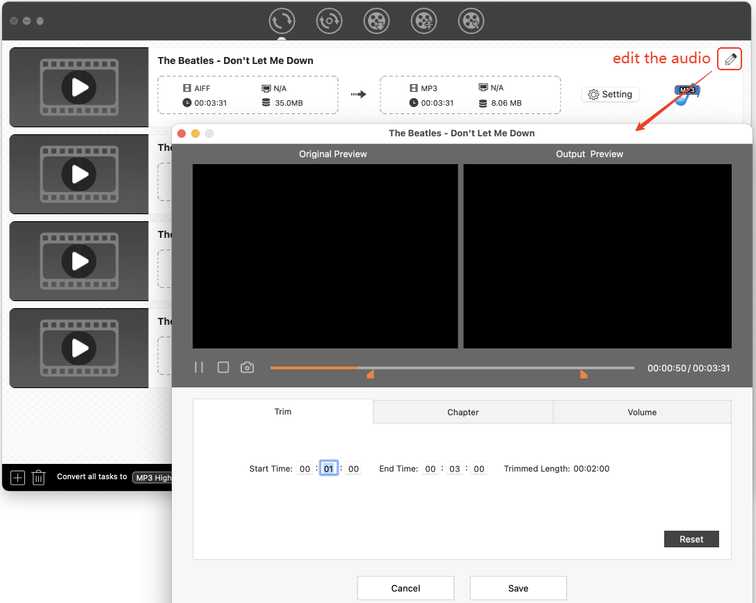The height and width of the screenshot is (603, 756).
Task: Switch to the Chapter tab
Action: pyautogui.click(x=463, y=412)
